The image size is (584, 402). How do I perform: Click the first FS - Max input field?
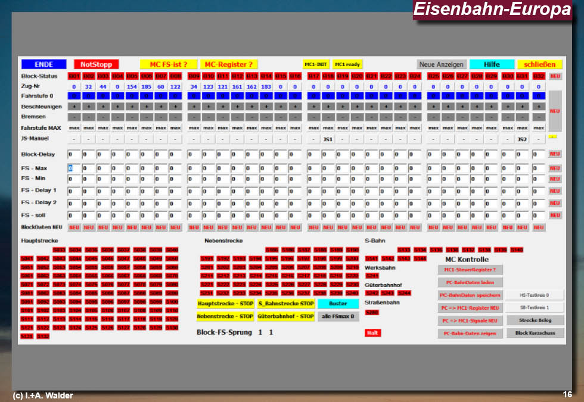point(73,169)
